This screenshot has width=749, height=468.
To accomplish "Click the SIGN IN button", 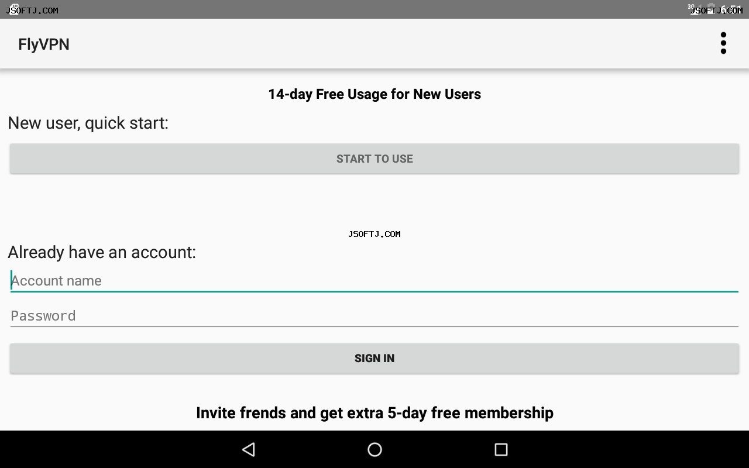I will pos(374,358).
